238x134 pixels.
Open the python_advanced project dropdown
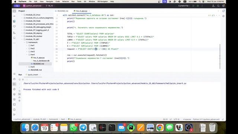click(x=33, y=6)
